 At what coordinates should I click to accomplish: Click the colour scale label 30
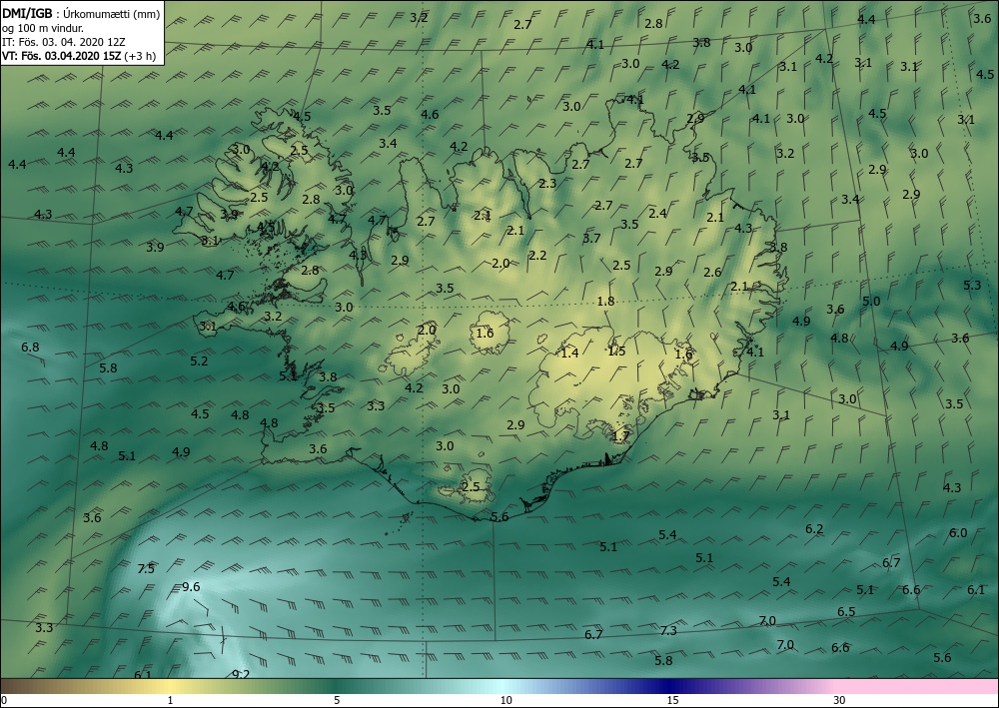point(840,701)
